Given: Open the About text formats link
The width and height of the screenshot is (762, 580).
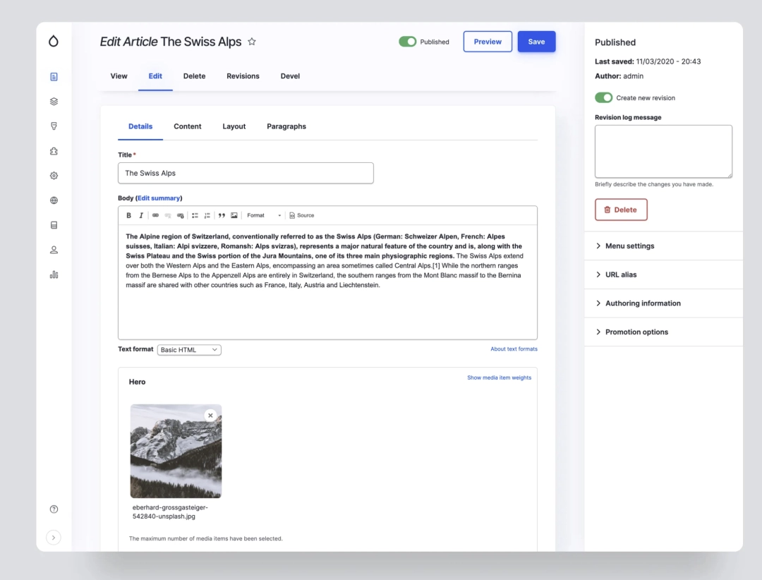Looking at the screenshot, I should click(x=514, y=349).
